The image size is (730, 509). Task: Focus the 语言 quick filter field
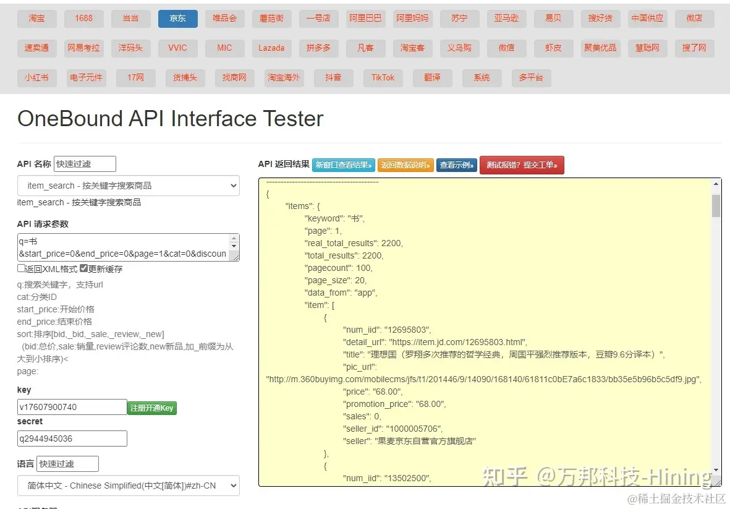pos(67,464)
